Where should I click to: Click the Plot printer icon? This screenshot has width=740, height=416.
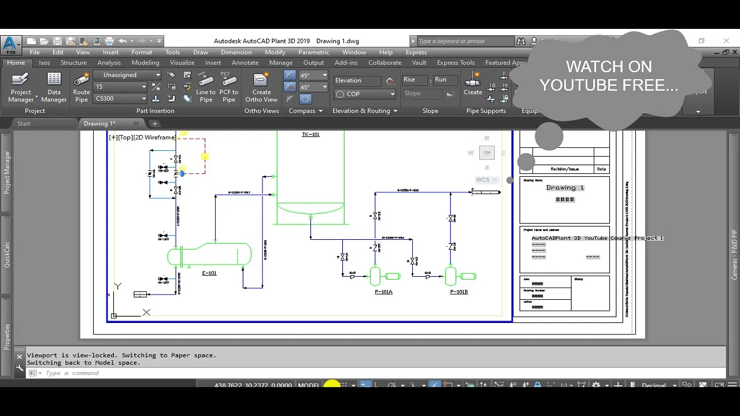click(110, 41)
